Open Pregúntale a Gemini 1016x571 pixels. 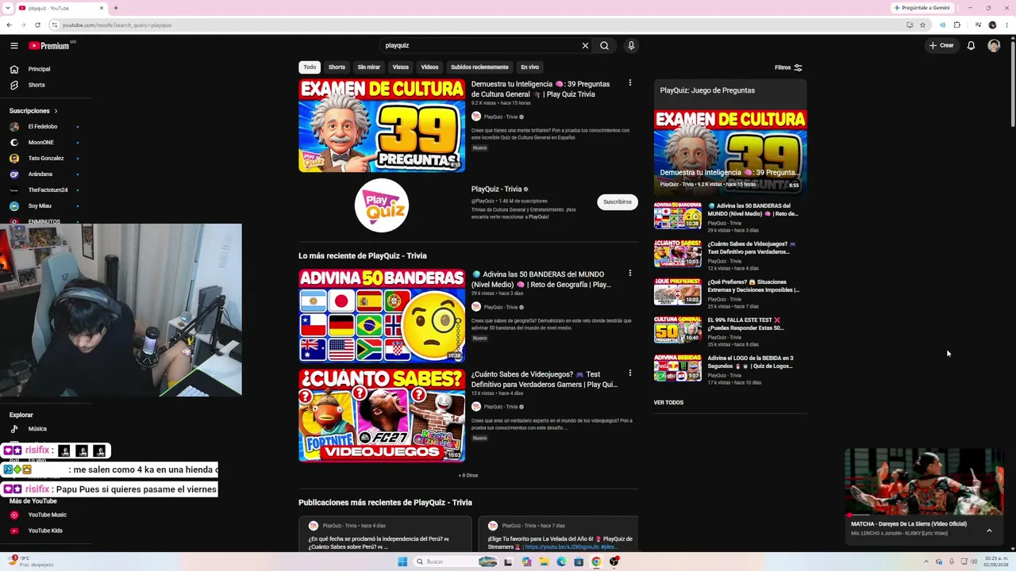coord(922,8)
